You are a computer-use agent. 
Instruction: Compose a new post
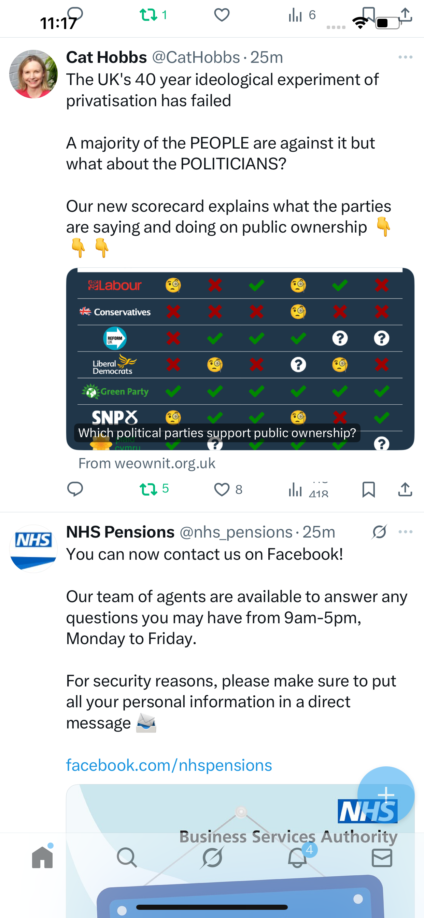click(386, 795)
